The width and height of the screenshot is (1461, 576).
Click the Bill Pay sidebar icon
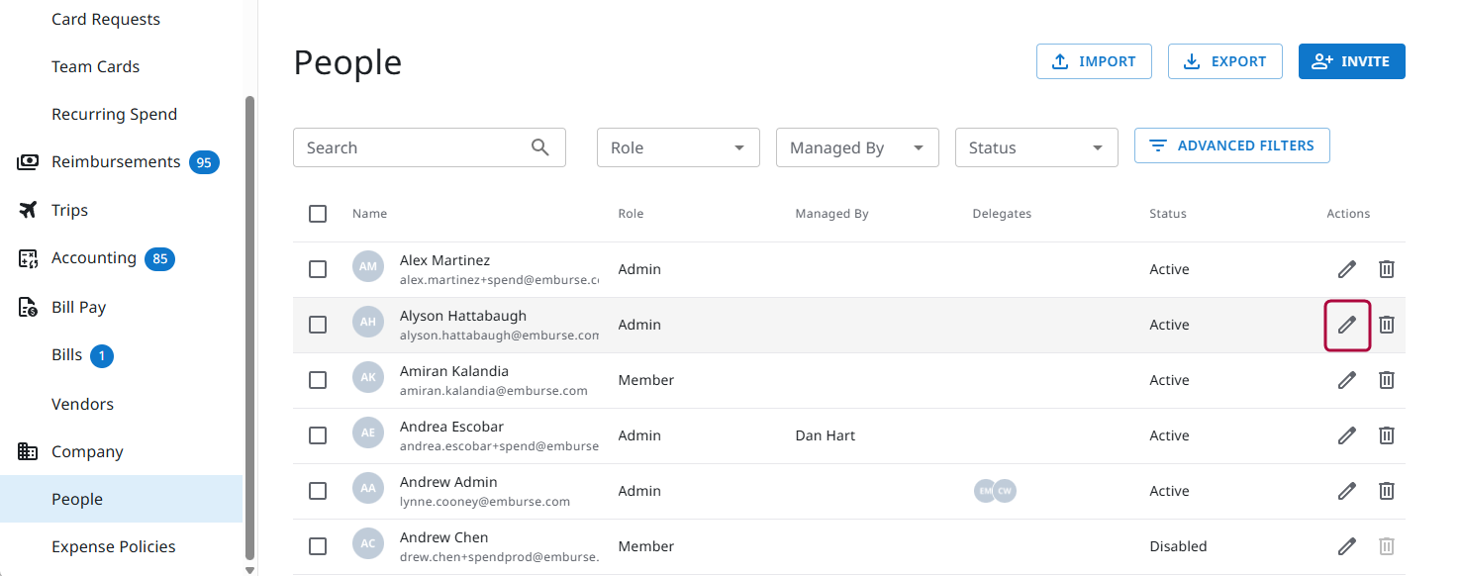(28, 307)
